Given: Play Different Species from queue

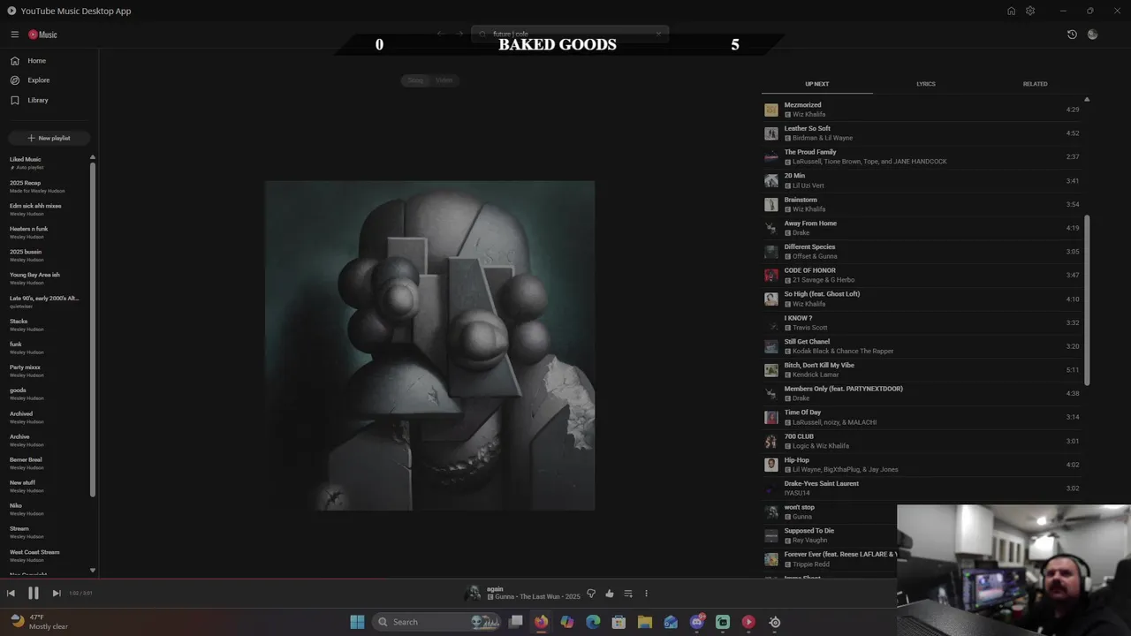Looking at the screenshot, I should (x=922, y=252).
